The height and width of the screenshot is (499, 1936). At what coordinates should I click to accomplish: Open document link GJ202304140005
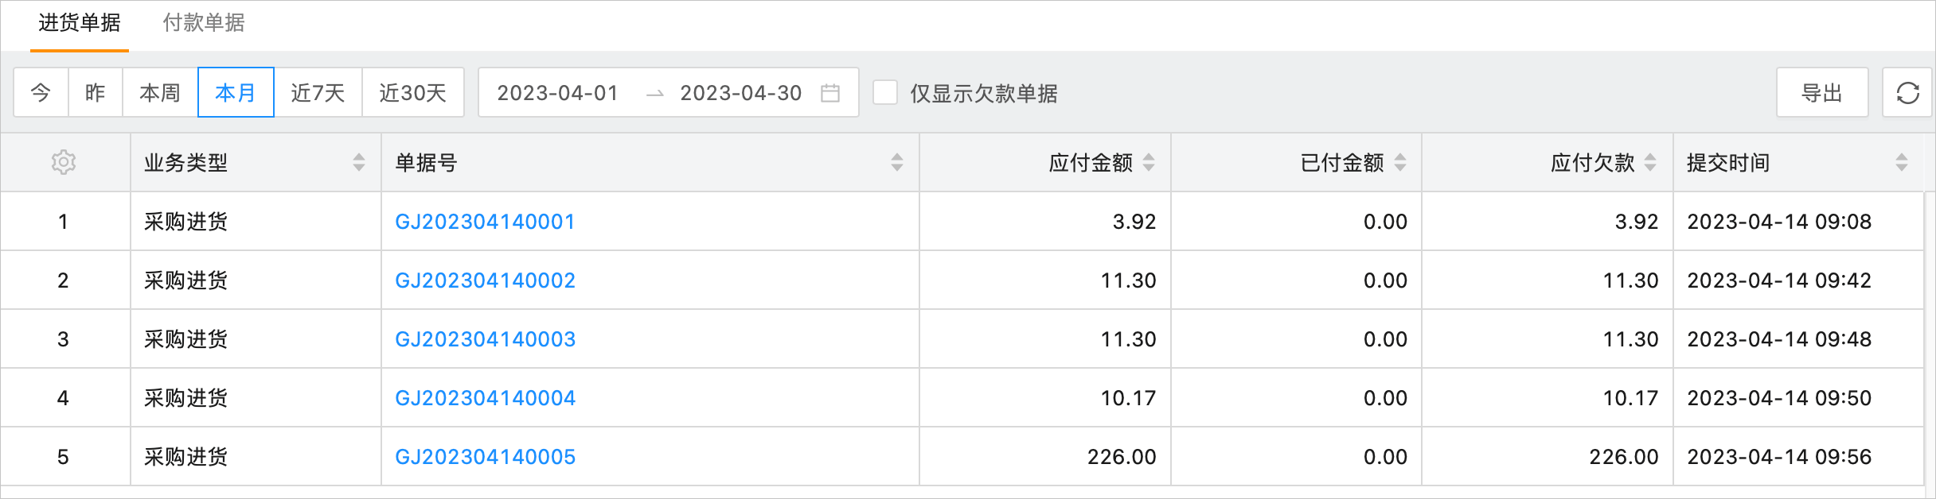pyautogui.click(x=485, y=457)
